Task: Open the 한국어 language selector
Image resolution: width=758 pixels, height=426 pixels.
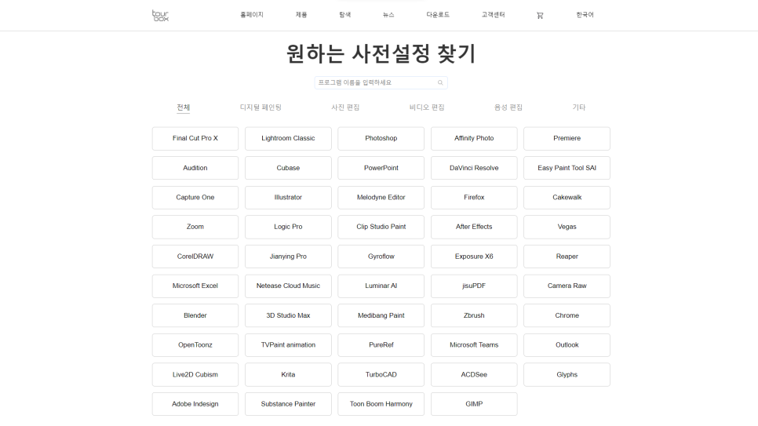Action: tap(585, 15)
